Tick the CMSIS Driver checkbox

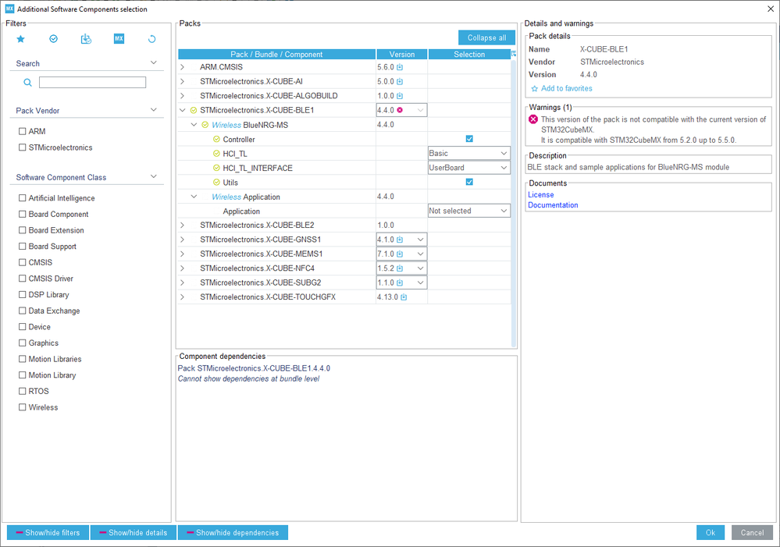coord(22,279)
